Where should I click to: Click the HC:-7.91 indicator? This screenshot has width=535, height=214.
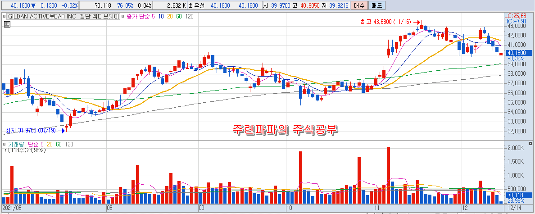tap(515, 21)
